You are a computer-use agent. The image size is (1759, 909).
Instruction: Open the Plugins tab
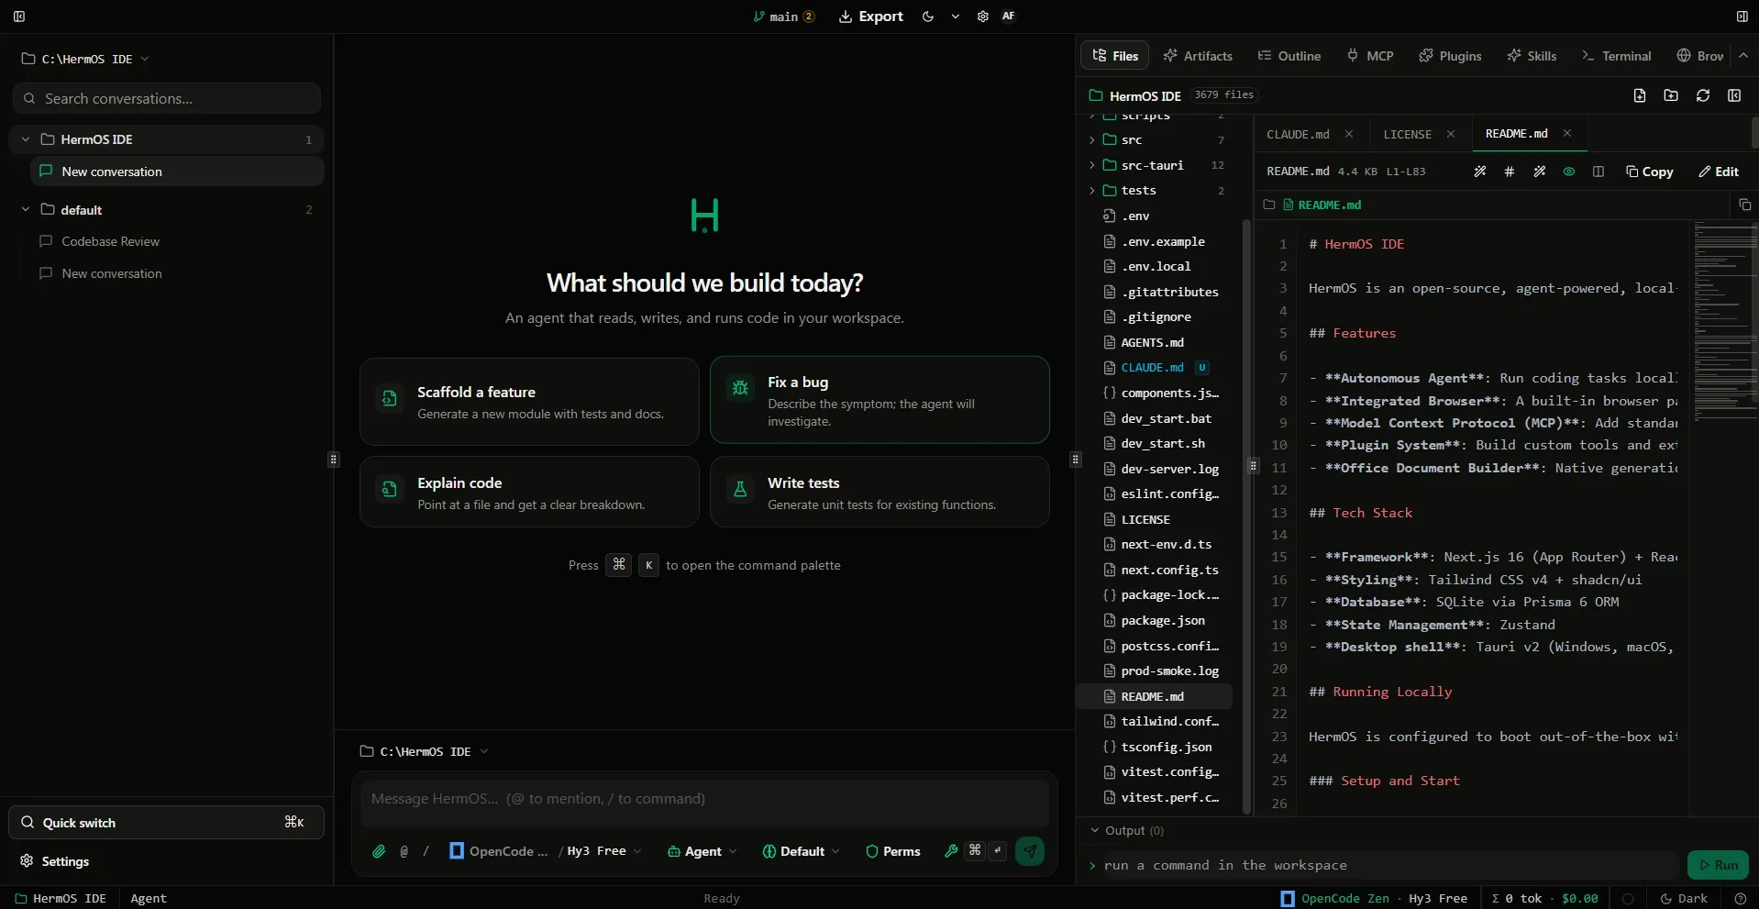point(1450,56)
